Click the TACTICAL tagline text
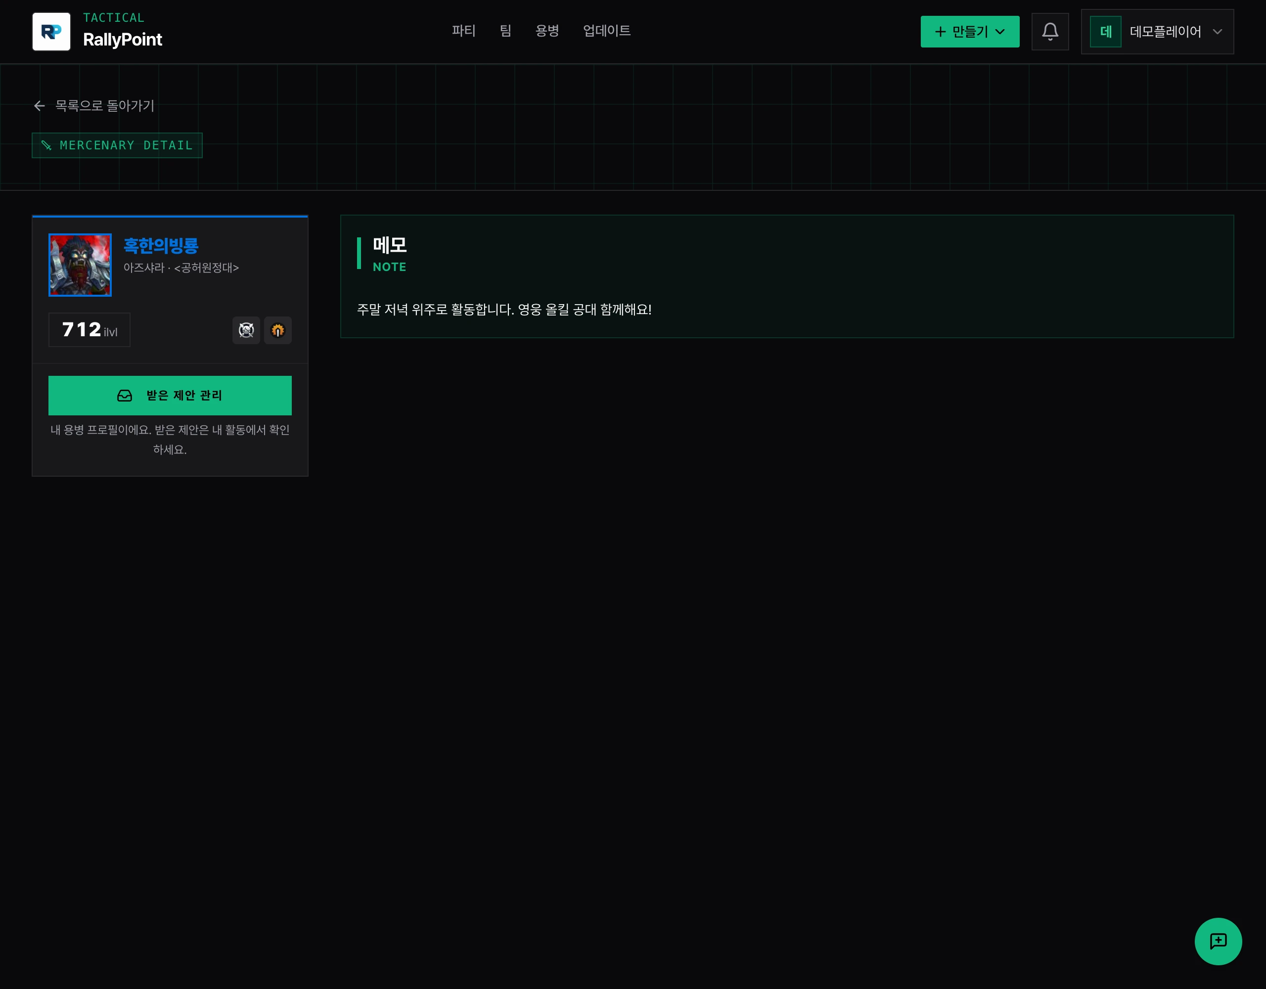This screenshot has height=989, width=1266. [x=114, y=18]
